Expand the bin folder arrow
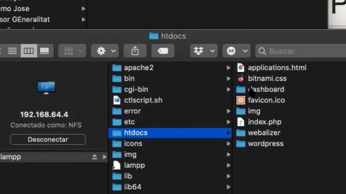Screen dimensions: 346x194 tap(228, 79)
